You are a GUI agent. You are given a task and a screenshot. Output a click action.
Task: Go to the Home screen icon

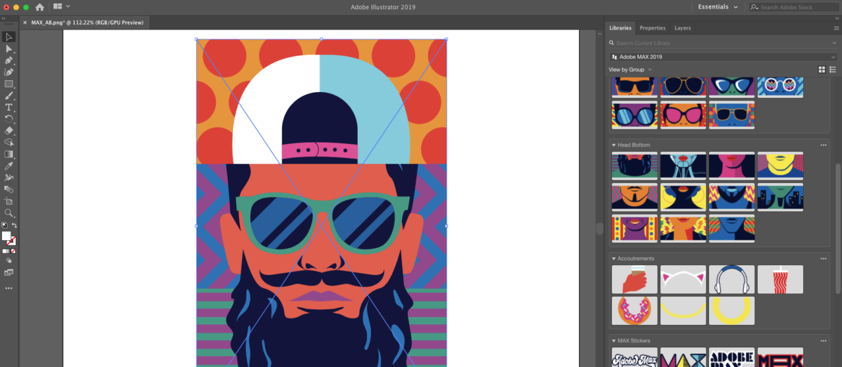(39, 7)
